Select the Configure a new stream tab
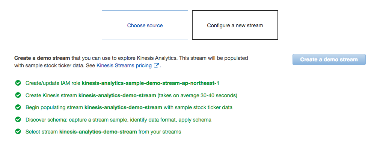Viewport: 377px width, 150px height. pos(235,25)
